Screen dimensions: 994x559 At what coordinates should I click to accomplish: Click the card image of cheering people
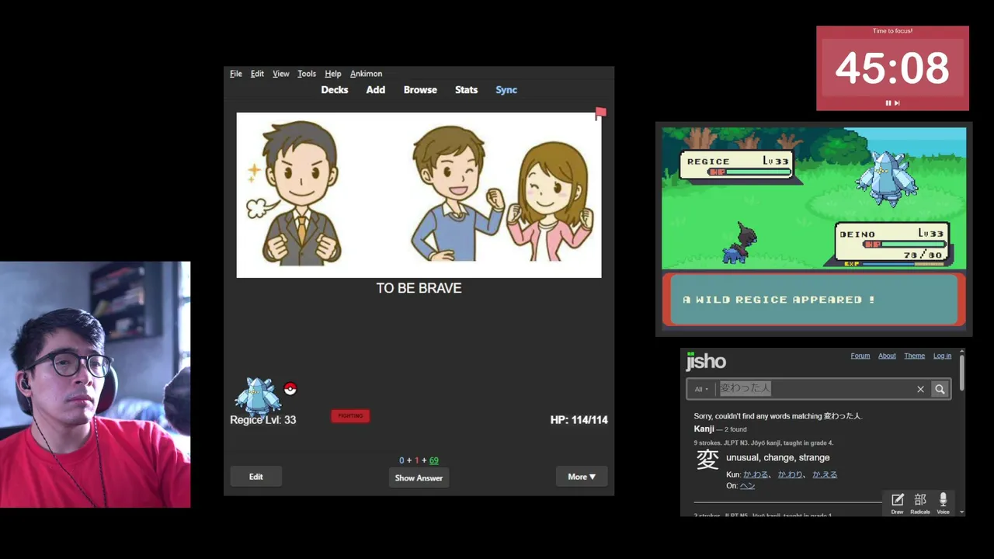click(419, 195)
